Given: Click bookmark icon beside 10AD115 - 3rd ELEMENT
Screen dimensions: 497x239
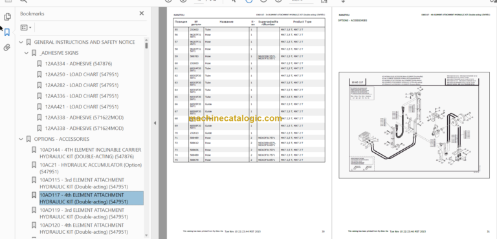Looking at the screenshot, I should pyautogui.click(x=34, y=180).
